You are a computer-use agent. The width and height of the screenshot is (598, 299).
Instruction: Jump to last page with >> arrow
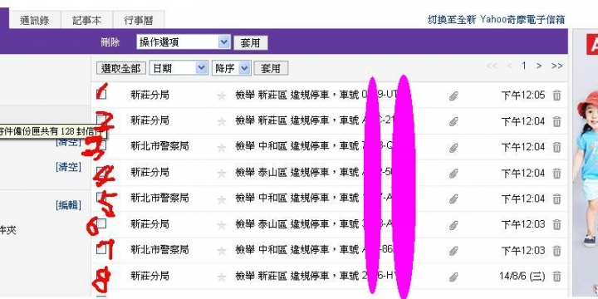556,66
